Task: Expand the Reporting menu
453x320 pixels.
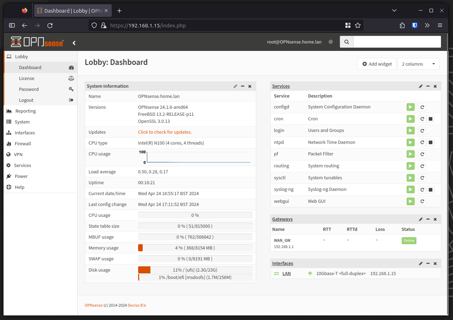Action: [x=40, y=111]
